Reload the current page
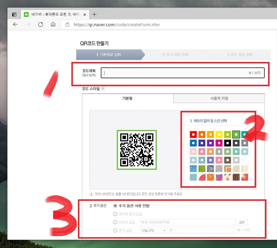 click(x=40, y=25)
